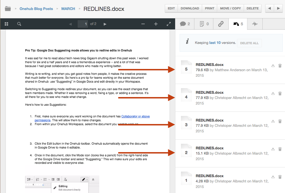Click "Here's how to use Suggestions:" line
This screenshot has height=193, width=285.
(x=46, y=105)
